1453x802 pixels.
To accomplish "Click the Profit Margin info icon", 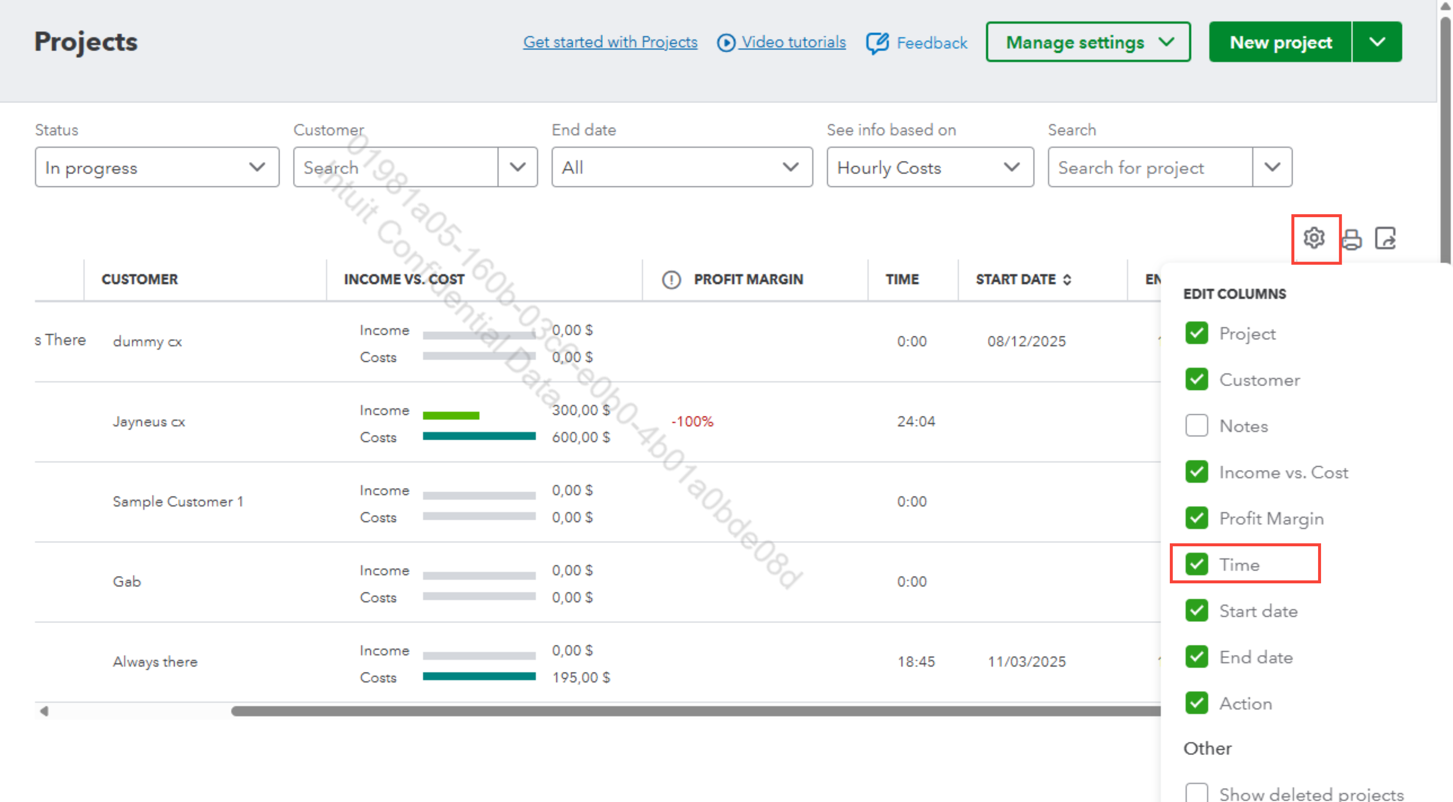I will (671, 280).
